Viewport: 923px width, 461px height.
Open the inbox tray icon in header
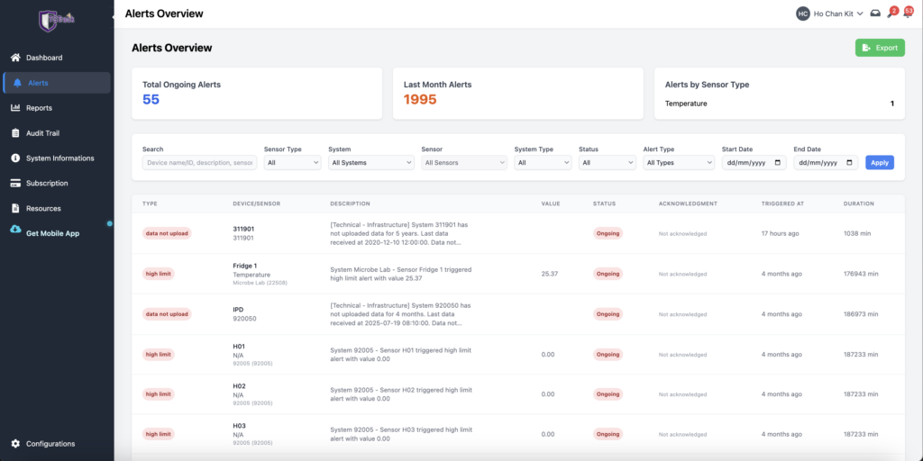875,14
